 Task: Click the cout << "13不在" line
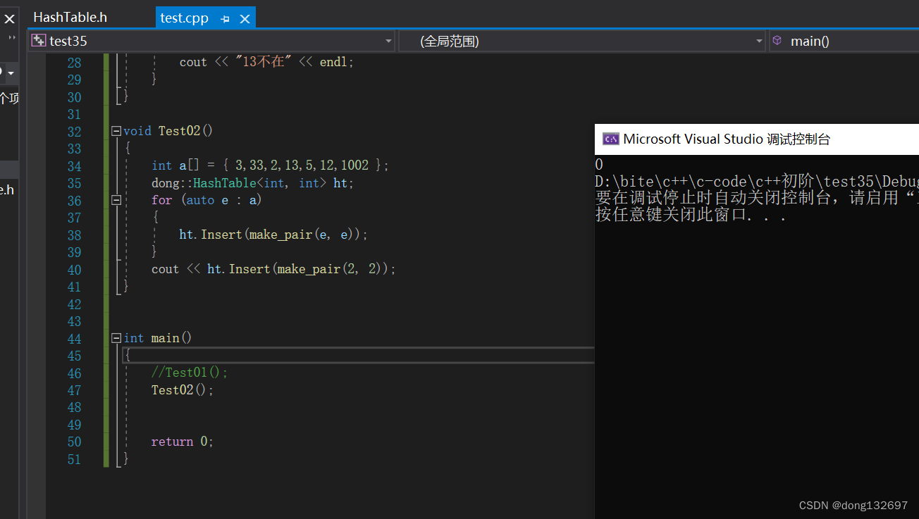click(266, 62)
